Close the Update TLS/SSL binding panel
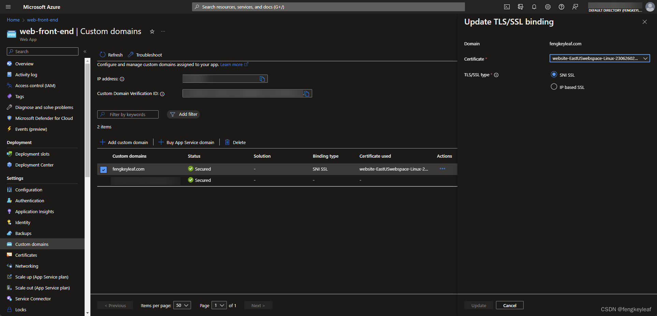The image size is (657, 316). tap(645, 22)
